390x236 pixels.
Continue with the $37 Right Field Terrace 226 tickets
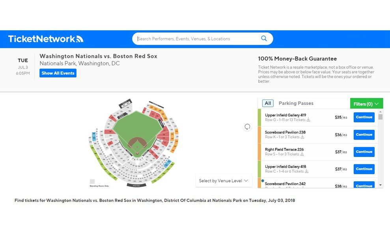click(x=364, y=151)
